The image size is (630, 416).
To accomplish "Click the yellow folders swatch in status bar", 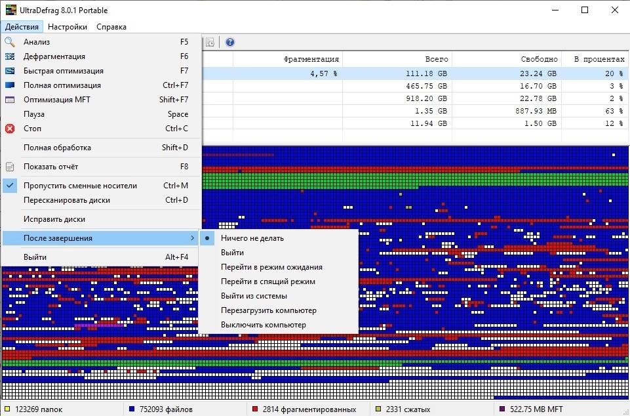I will click(7, 409).
